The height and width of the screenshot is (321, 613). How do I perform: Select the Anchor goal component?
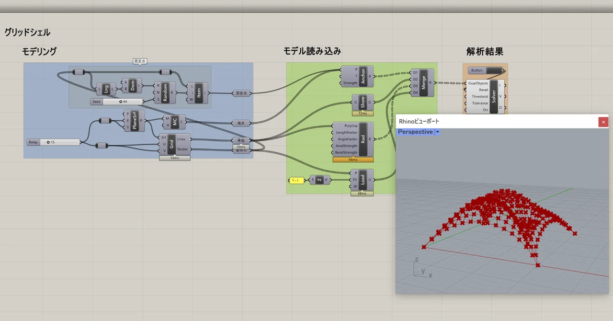tap(357, 76)
